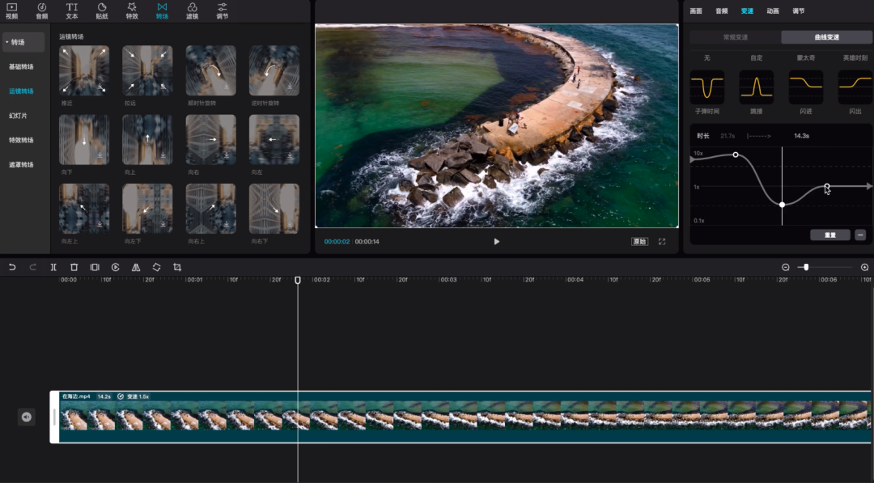The height and width of the screenshot is (483, 874).
Task: Click the delete trash icon
Action: click(x=74, y=267)
